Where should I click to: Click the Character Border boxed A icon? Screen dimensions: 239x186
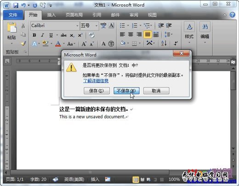coord(111,26)
